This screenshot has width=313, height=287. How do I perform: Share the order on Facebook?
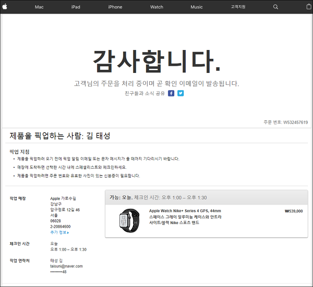171,93
